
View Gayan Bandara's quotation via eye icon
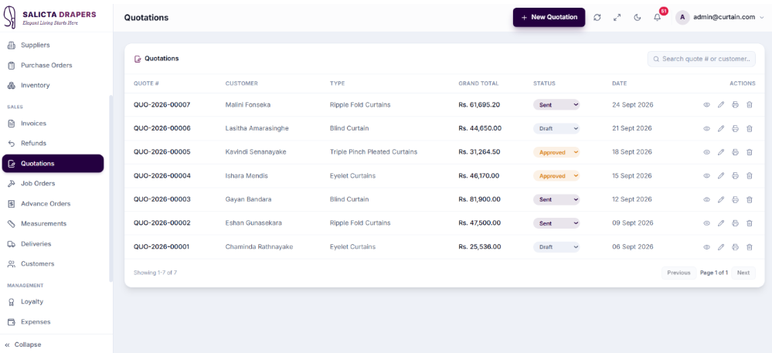706,199
